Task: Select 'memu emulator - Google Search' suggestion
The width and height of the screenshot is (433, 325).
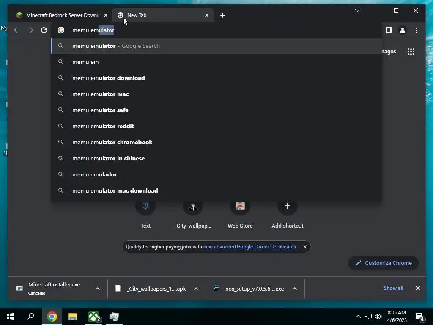Action: 216,46
